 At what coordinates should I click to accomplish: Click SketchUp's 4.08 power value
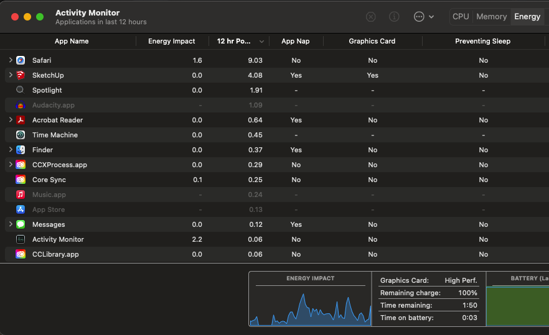[255, 75]
